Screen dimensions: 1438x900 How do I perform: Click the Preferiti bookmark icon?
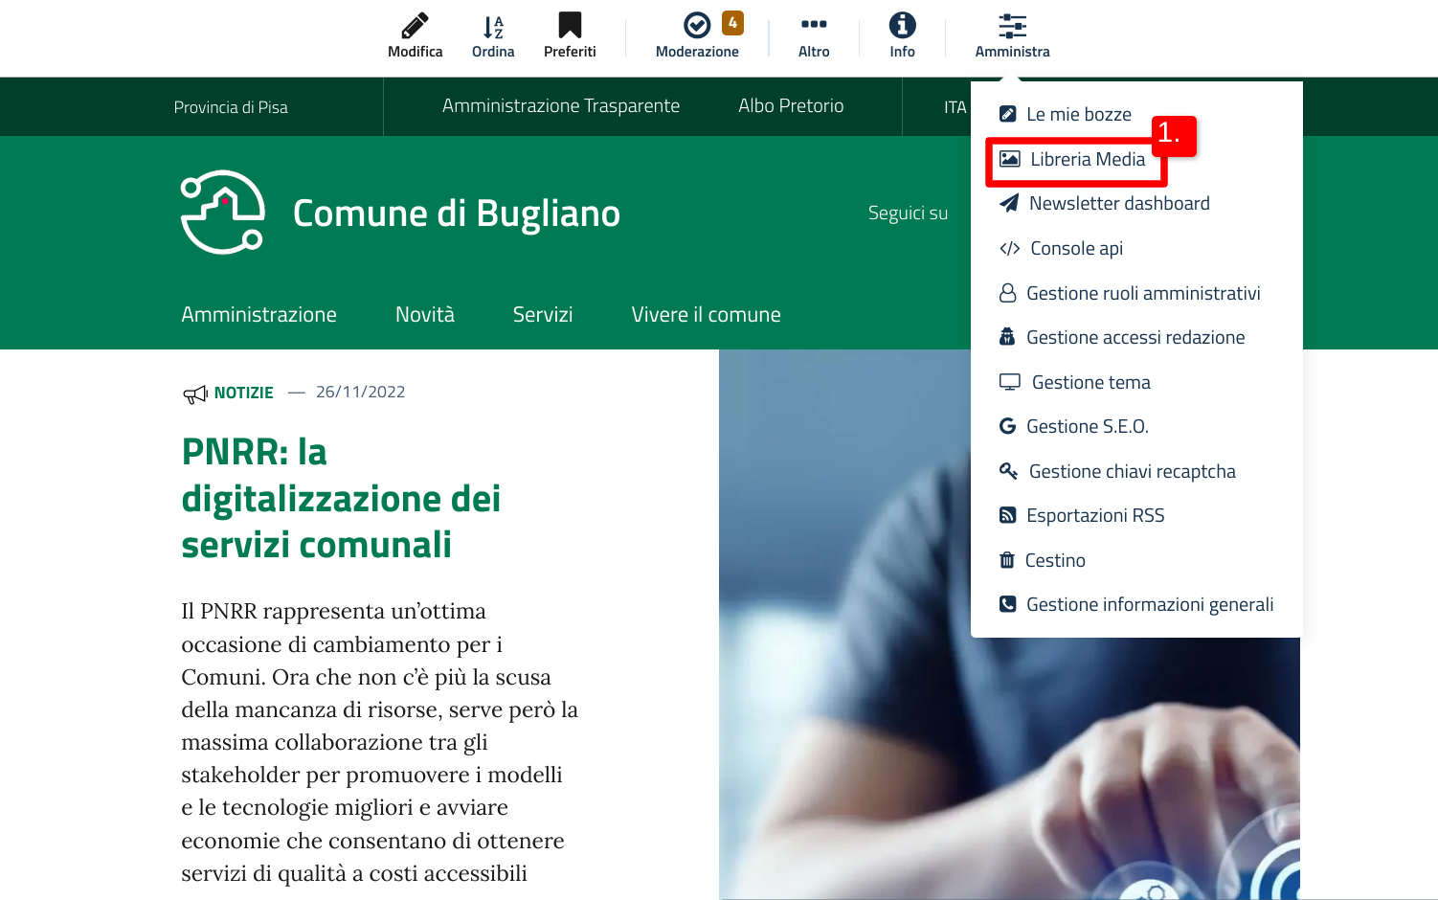tap(570, 25)
